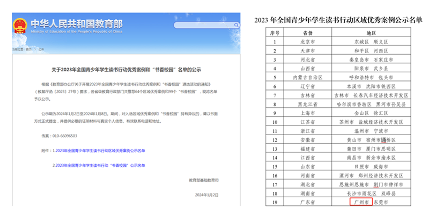The width and height of the screenshot is (429, 223).
Task: Open the 公开 breadcrumb link
Action: pyautogui.click(x=41, y=49)
